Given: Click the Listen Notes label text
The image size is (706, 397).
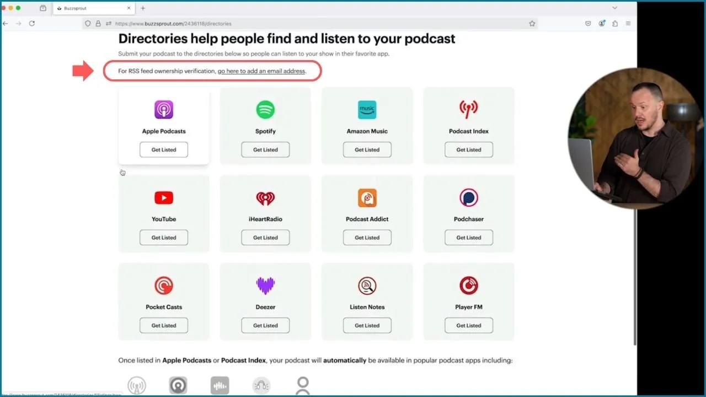Looking at the screenshot, I should coord(367,307).
